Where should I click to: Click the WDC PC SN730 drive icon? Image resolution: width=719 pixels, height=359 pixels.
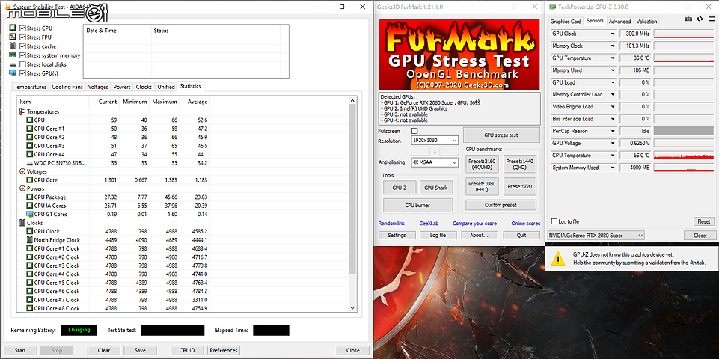tap(29, 163)
